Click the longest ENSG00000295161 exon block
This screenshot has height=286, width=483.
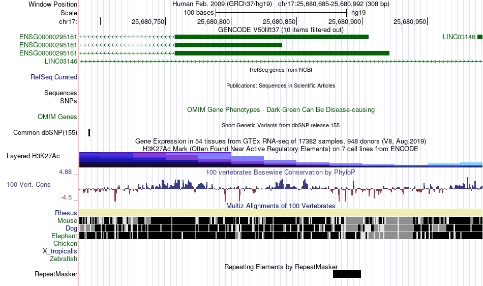tap(282, 53)
